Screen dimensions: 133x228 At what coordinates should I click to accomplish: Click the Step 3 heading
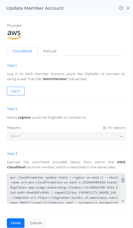coord(12,154)
